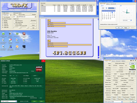Open the SpeedFan desktop icon
This screenshot has width=137, height=103.
[x=24, y=47]
